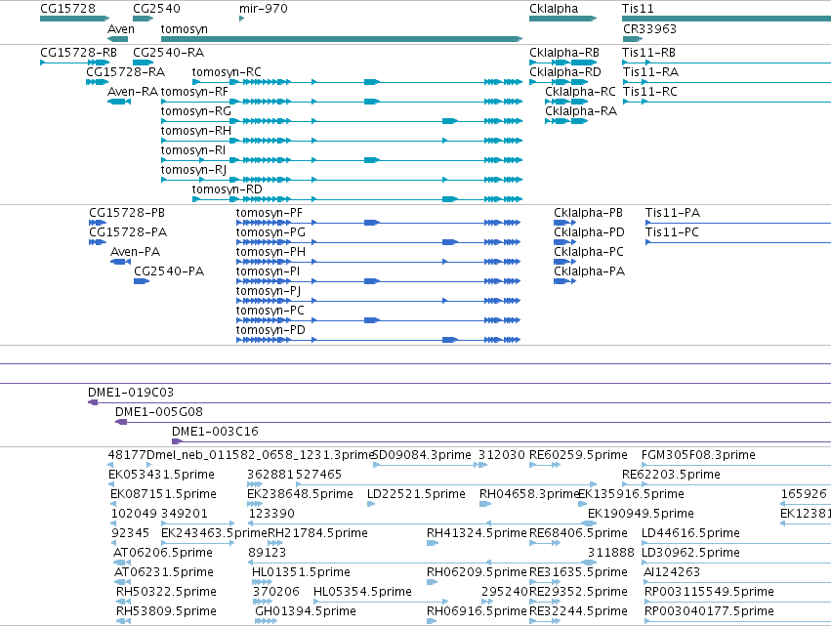
Task: Select protein tomosyn-PJ
Action: tap(379, 301)
